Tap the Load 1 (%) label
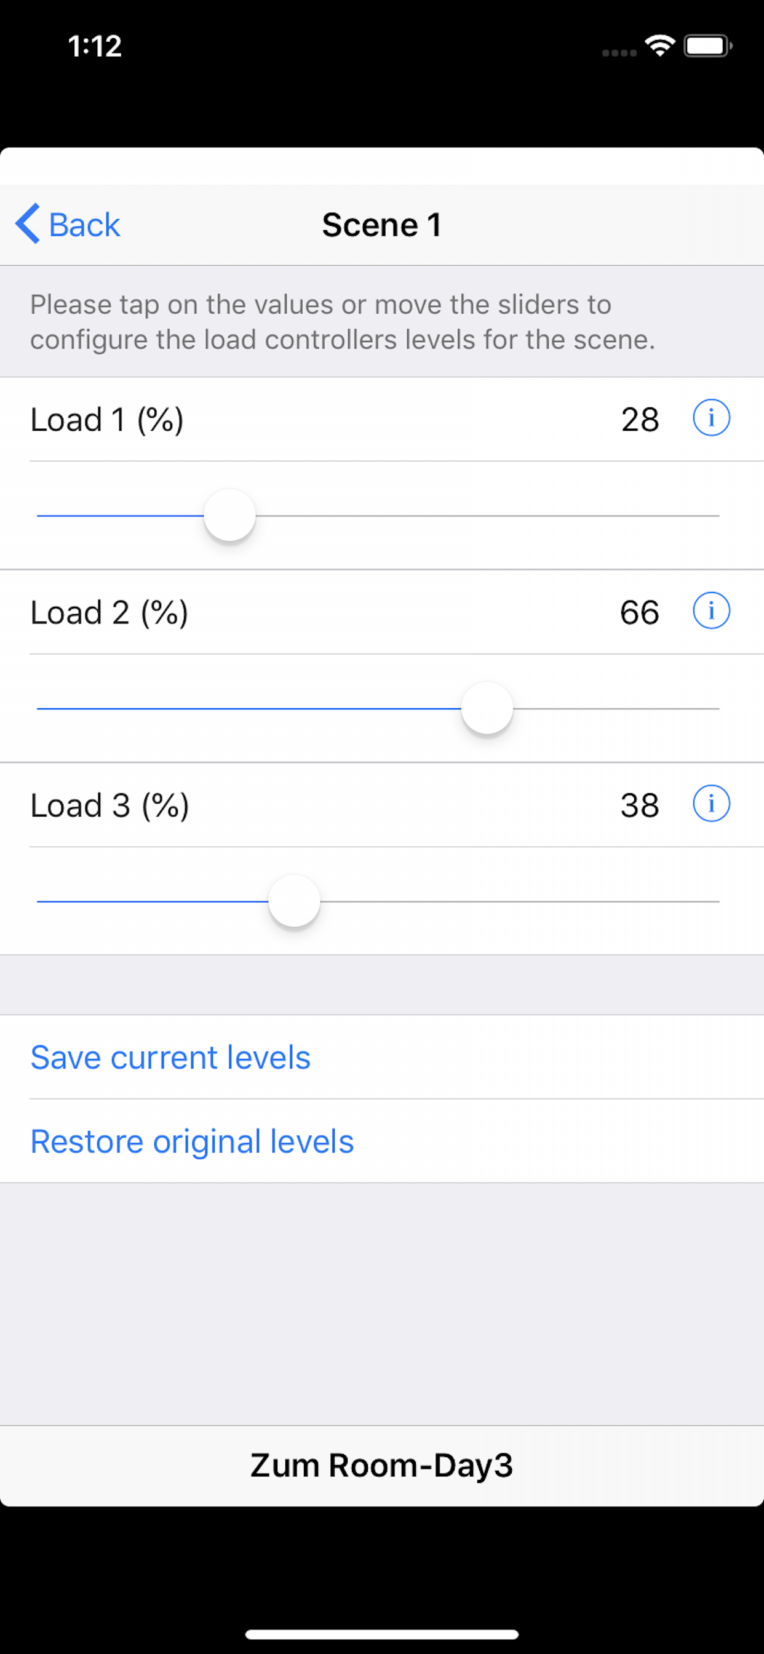Screen dimensions: 764x1654 click(x=106, y=420)
